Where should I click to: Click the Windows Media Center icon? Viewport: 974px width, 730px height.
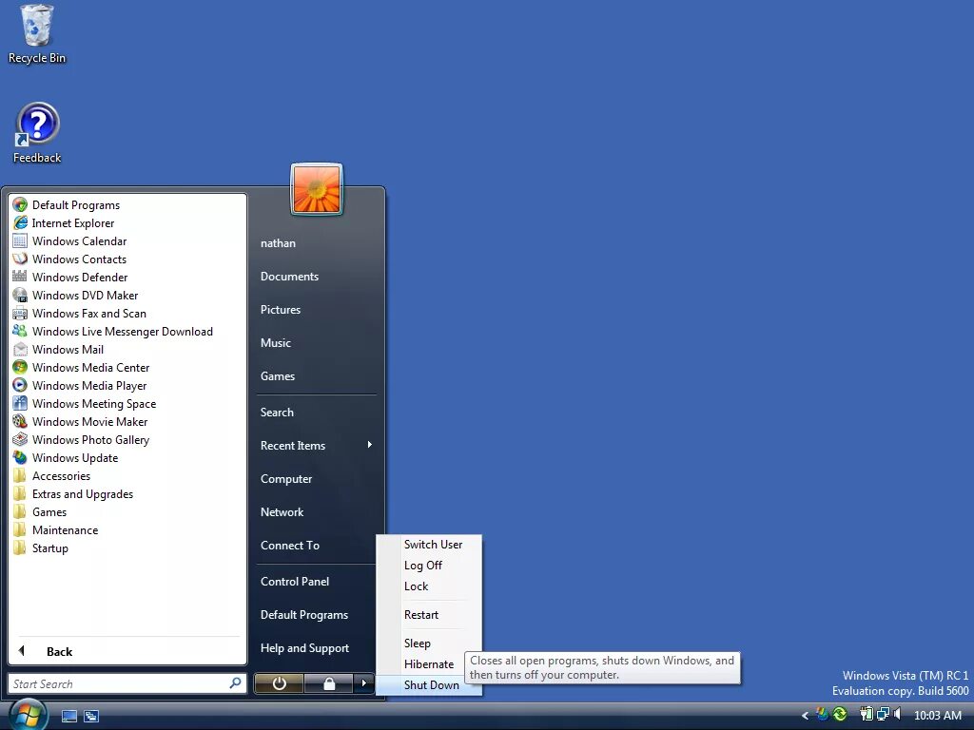click(x=20, y=367)
